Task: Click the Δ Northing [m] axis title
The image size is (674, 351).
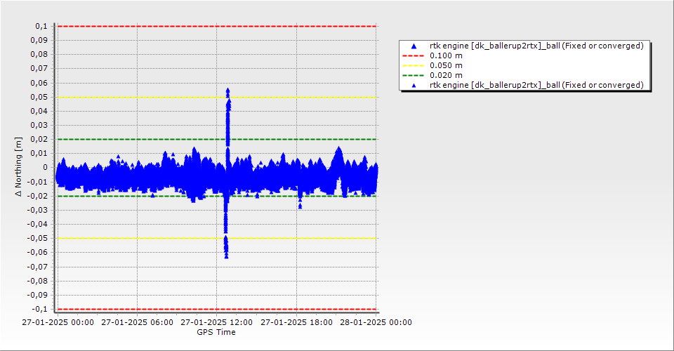Action: 18,166
